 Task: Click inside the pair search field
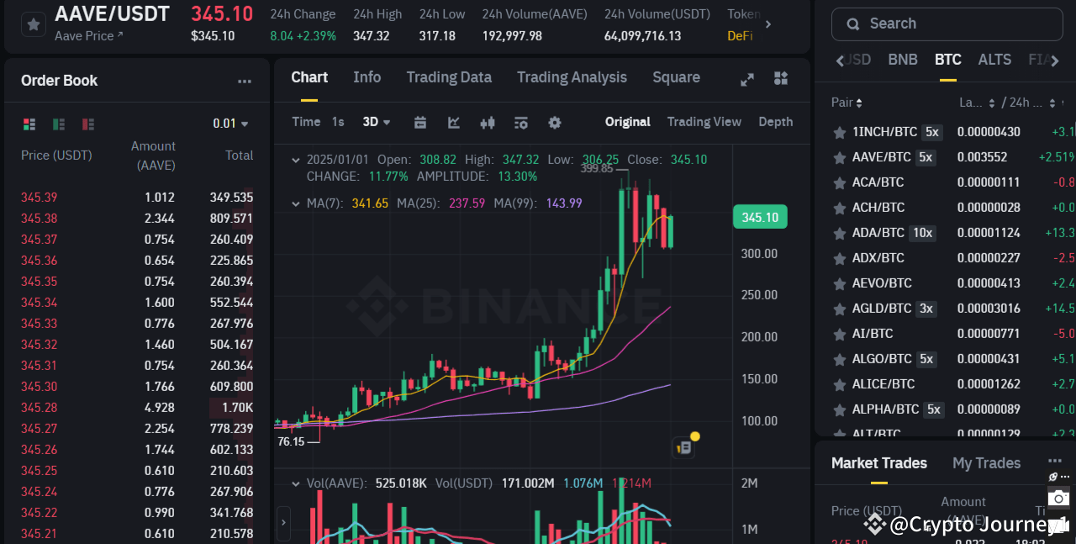pyautogui.click(x=947, y=24)
